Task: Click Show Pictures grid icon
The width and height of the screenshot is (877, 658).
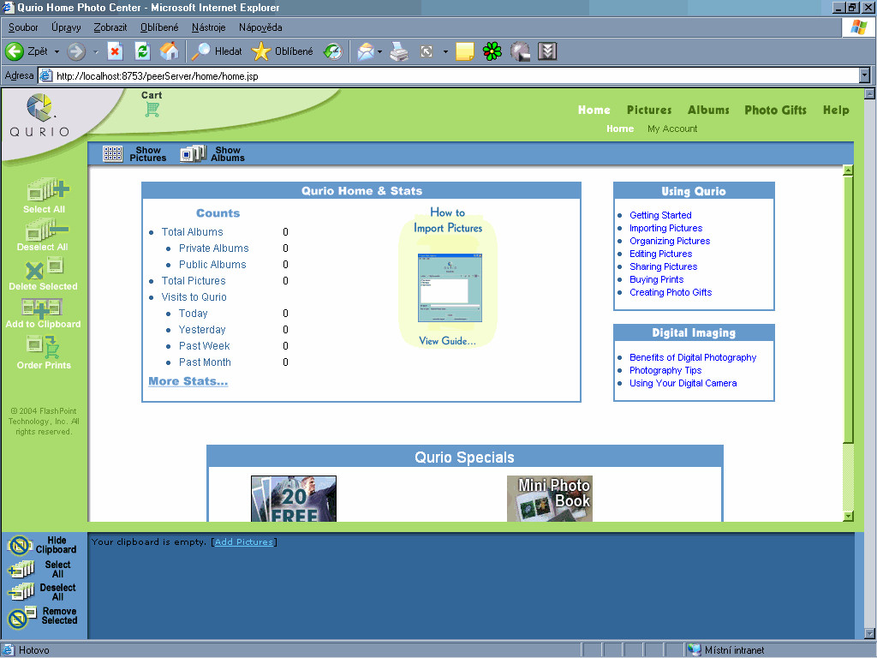Action: tap(113, 154)
